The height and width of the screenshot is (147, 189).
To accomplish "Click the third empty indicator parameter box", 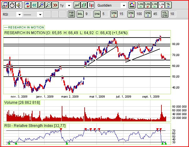I will [x=62, y=14].
